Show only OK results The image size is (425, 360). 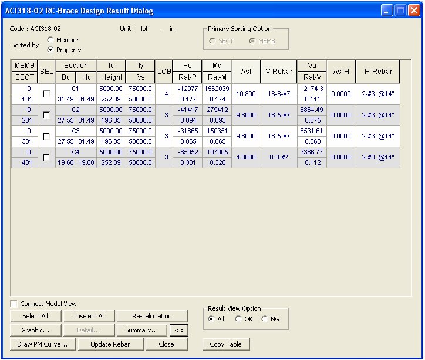tap(238, 319)
